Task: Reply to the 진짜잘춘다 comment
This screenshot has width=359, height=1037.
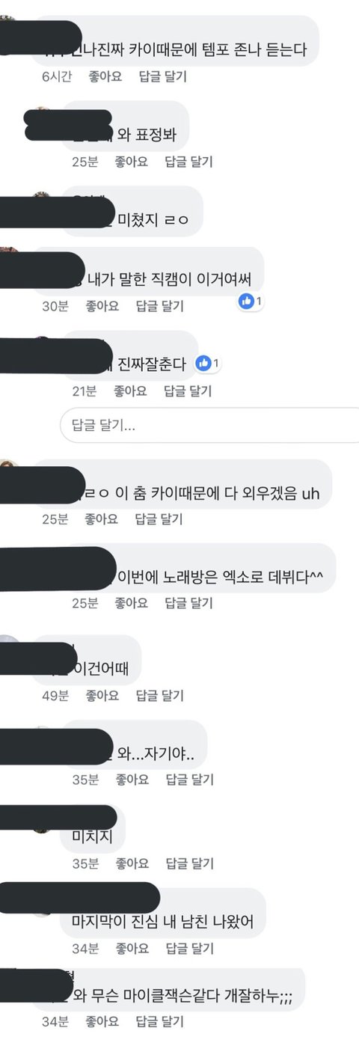Action: tap(188, 391)
